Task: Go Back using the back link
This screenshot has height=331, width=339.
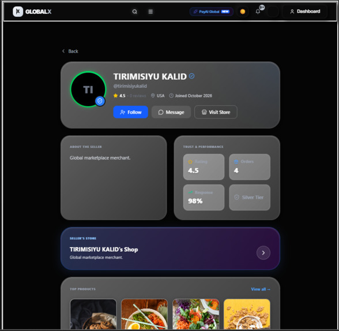Action: pos(70,51)
